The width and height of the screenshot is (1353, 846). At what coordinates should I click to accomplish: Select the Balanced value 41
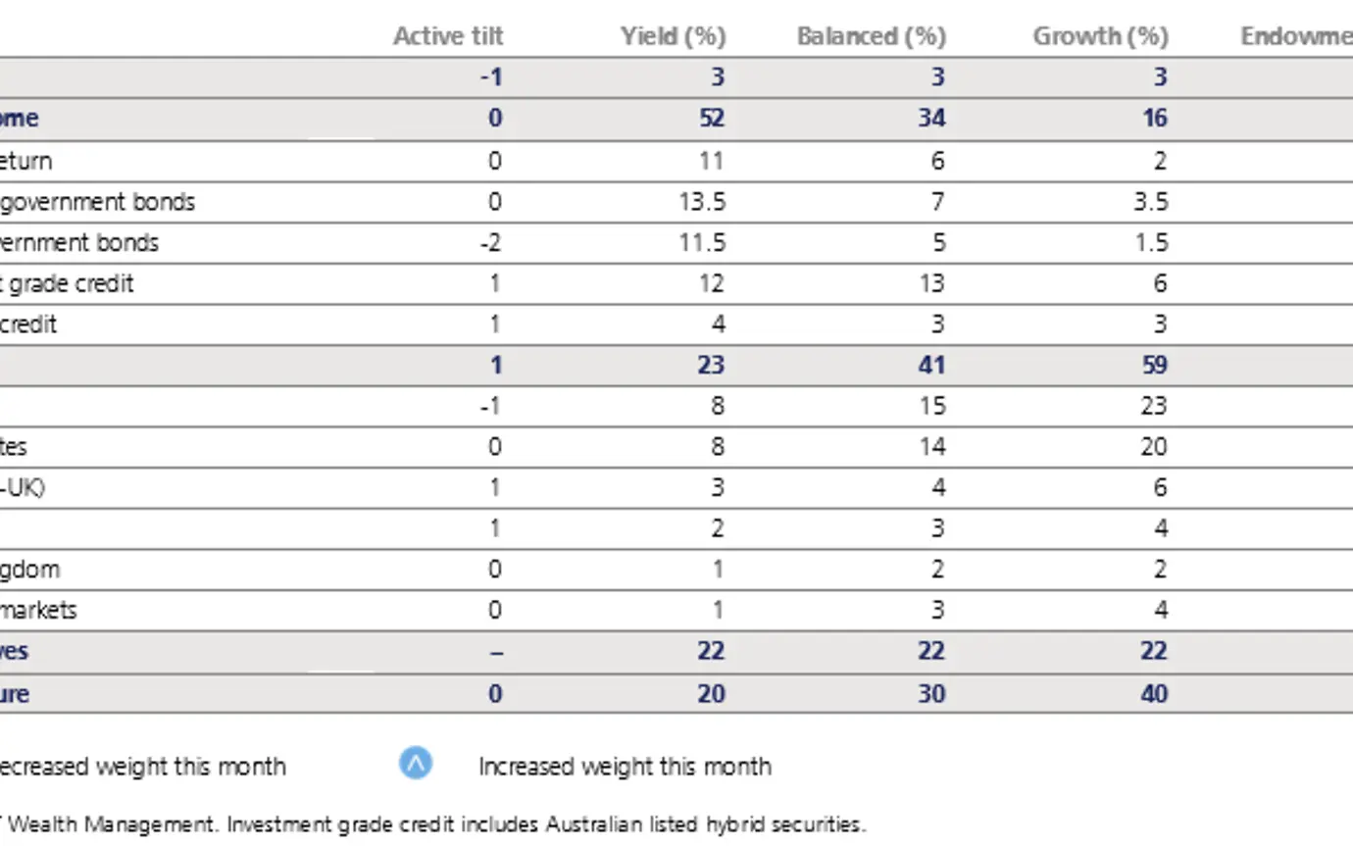coord(931,366)
